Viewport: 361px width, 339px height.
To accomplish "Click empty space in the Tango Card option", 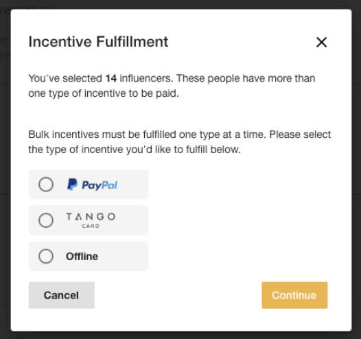I will coord(134,220).
